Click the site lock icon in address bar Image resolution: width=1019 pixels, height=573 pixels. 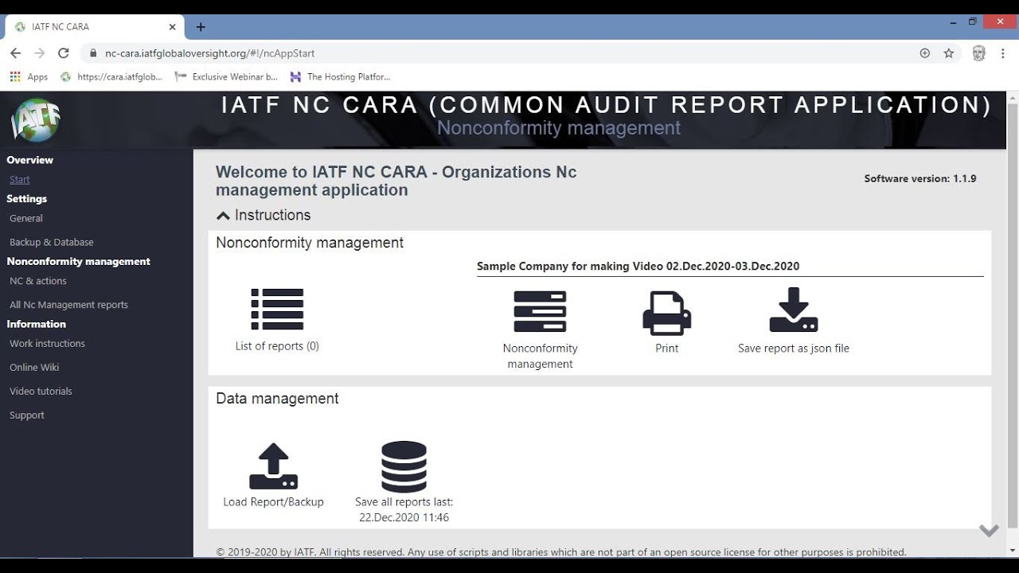(x=93, y=53)
